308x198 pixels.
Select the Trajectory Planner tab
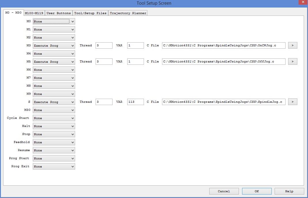(128, 13)
